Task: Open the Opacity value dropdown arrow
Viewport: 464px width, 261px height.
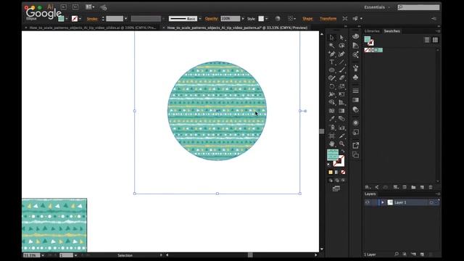Action: (243, 19)
